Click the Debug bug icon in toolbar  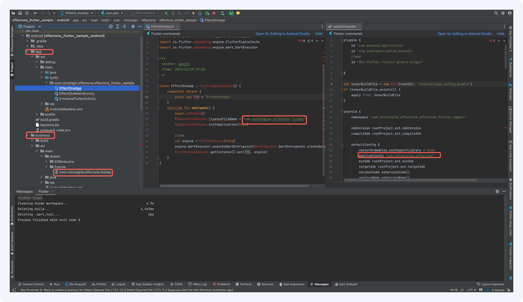pos(173,13)
